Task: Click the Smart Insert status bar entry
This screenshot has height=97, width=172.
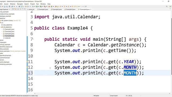Action: pos(114,96)
